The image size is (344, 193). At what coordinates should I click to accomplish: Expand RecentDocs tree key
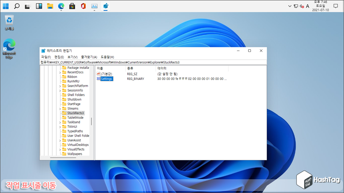pyautogui.click(x=60, y=72)
